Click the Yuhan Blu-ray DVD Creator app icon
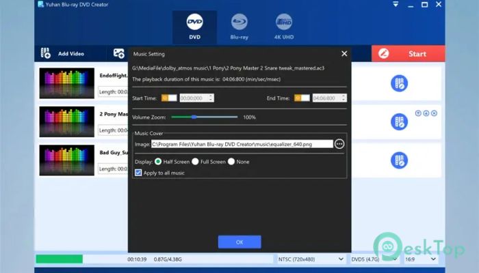This screenshot has width=479, height=273. (x=40, y=4)
